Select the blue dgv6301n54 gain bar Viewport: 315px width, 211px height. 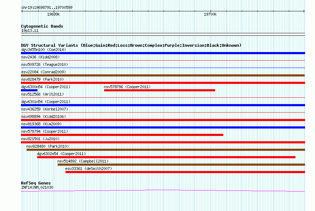pyautogui.click(x=163, y=105)
